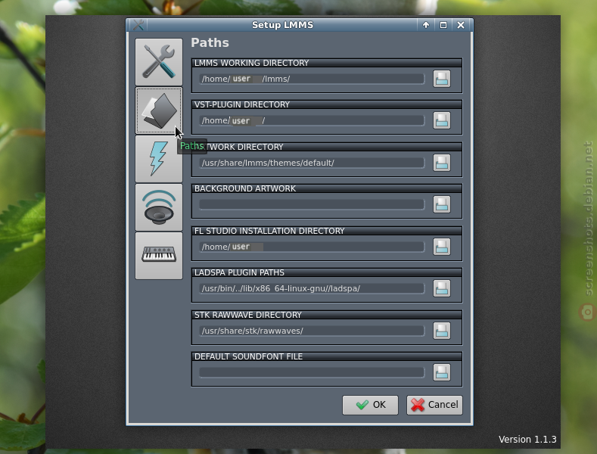
Task: Click the Version 1.1.3 text
Action: (x=527, y=439)
